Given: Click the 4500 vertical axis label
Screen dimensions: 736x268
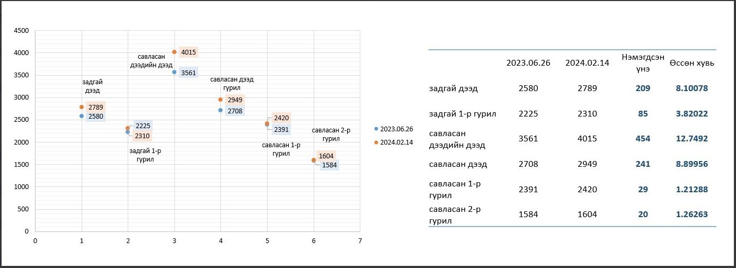Looking at the screenshot, I should click(x=22, y=31).
